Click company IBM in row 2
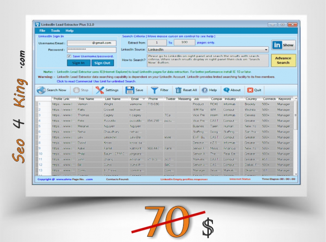This screenshot has width=326, height=242. [213, 109]
